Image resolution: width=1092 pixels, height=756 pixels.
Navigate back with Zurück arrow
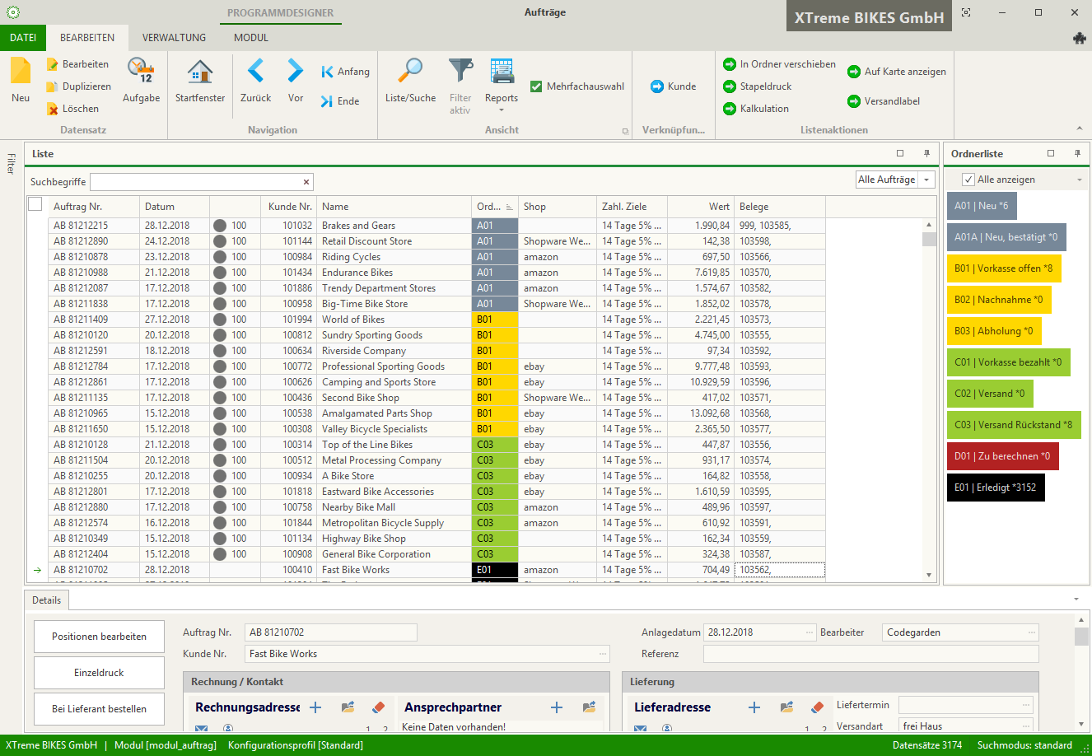click(256, 71)
